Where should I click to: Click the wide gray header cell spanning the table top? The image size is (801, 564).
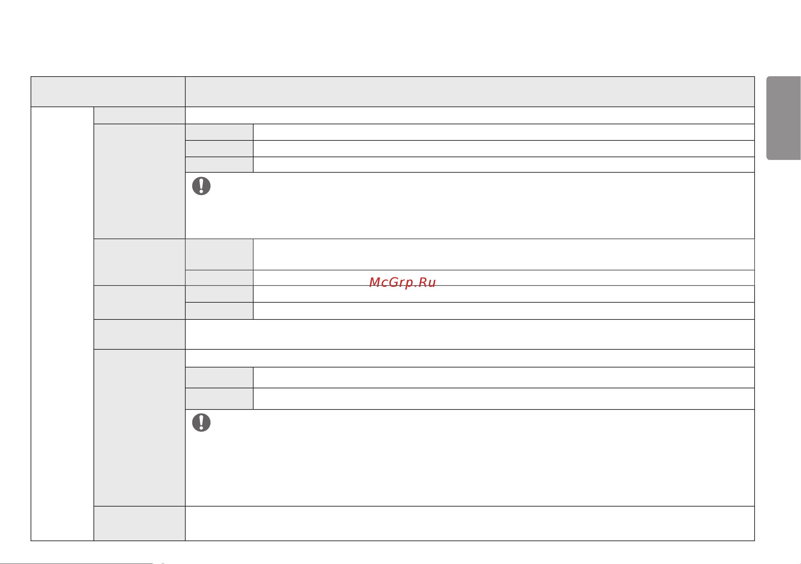469,92
